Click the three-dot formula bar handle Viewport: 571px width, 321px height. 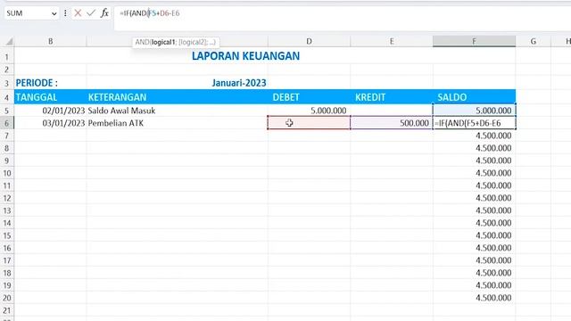[x=65, y=13]
